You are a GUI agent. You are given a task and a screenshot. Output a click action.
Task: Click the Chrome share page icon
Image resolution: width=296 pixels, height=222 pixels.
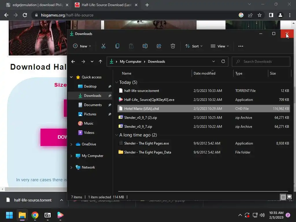[250, 15]
